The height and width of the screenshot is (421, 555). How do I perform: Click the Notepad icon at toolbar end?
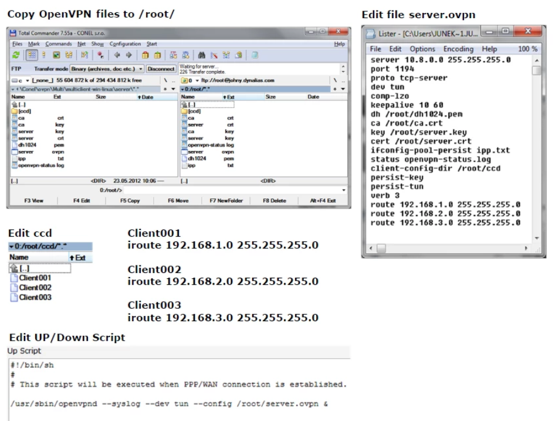[255, 55]
